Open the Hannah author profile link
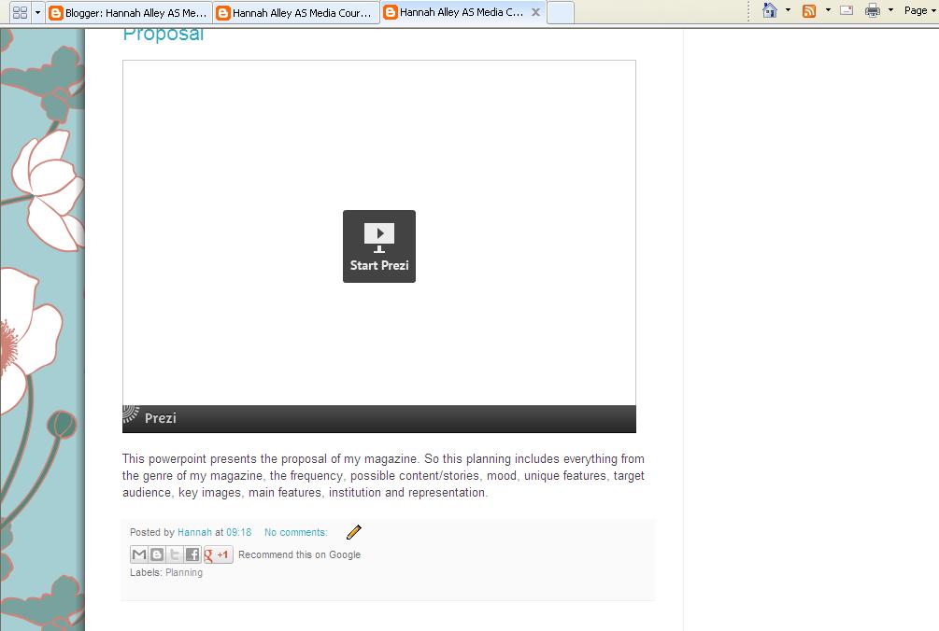The height and width of the screenshot is (631, 939). click(194, 532)
